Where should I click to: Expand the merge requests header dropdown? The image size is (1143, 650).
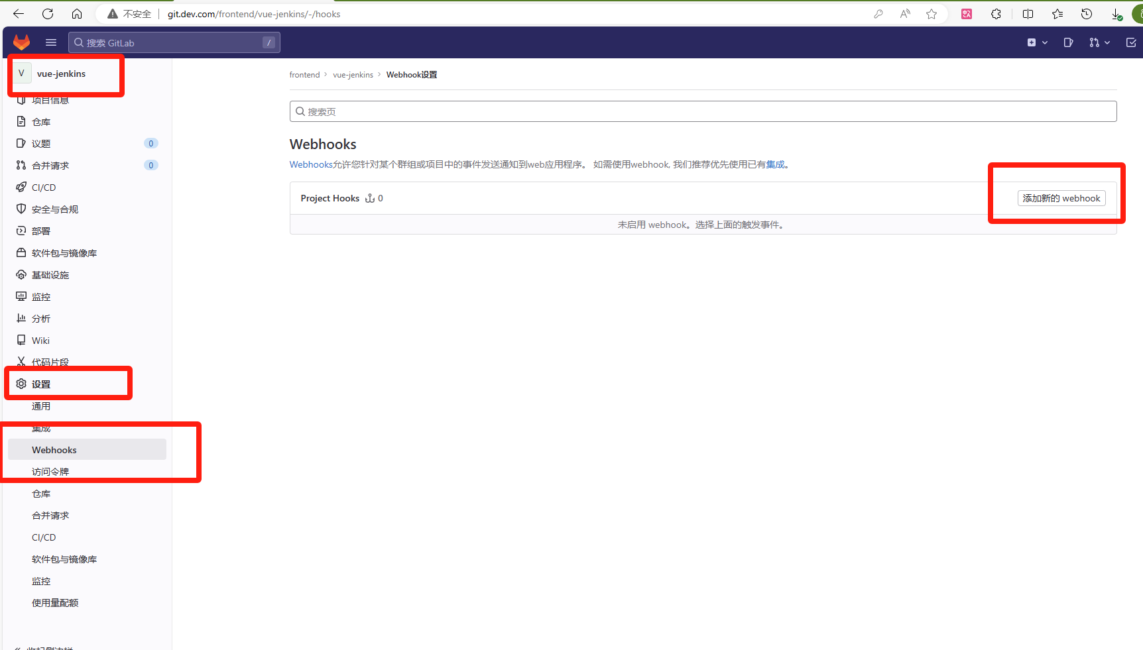[x=1099, y=42]
